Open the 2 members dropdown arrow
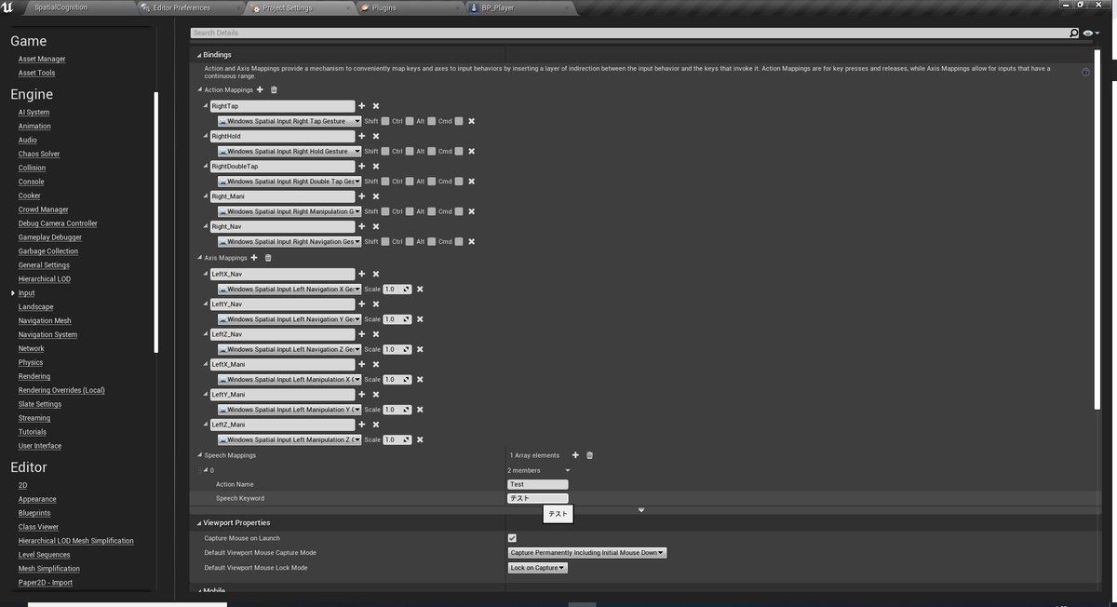Viewport: 1117px width, 607px height. click(568, 470)
